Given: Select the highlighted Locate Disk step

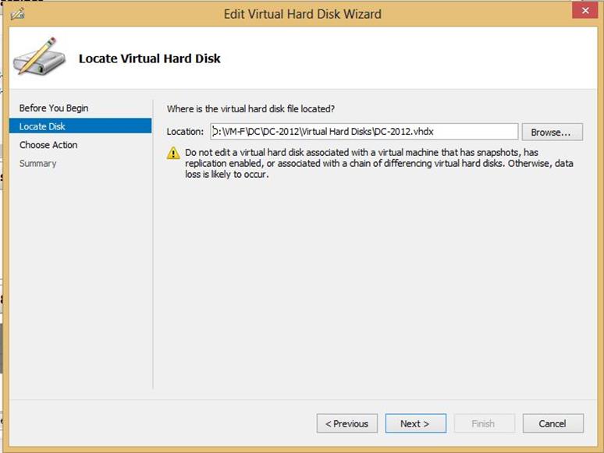Looking at the screenshot, I should pos(80,126).
